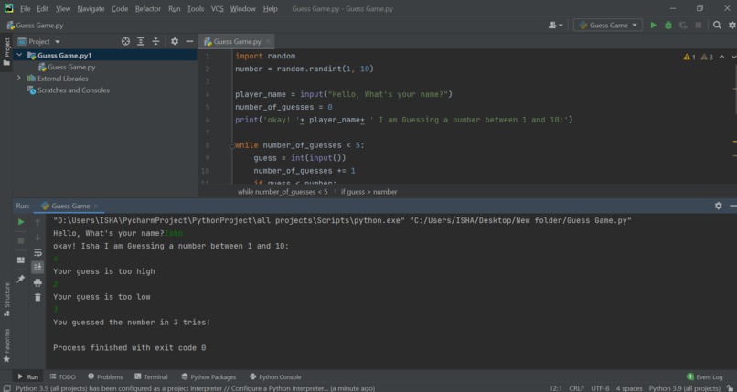
Task: Expand External Libraries node
Action: (19, 78)
